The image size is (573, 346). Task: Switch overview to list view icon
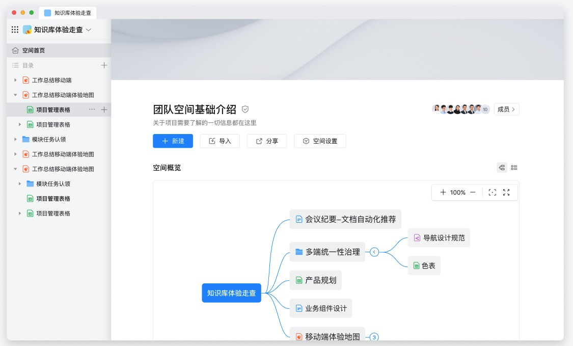(x=514, y=167)
